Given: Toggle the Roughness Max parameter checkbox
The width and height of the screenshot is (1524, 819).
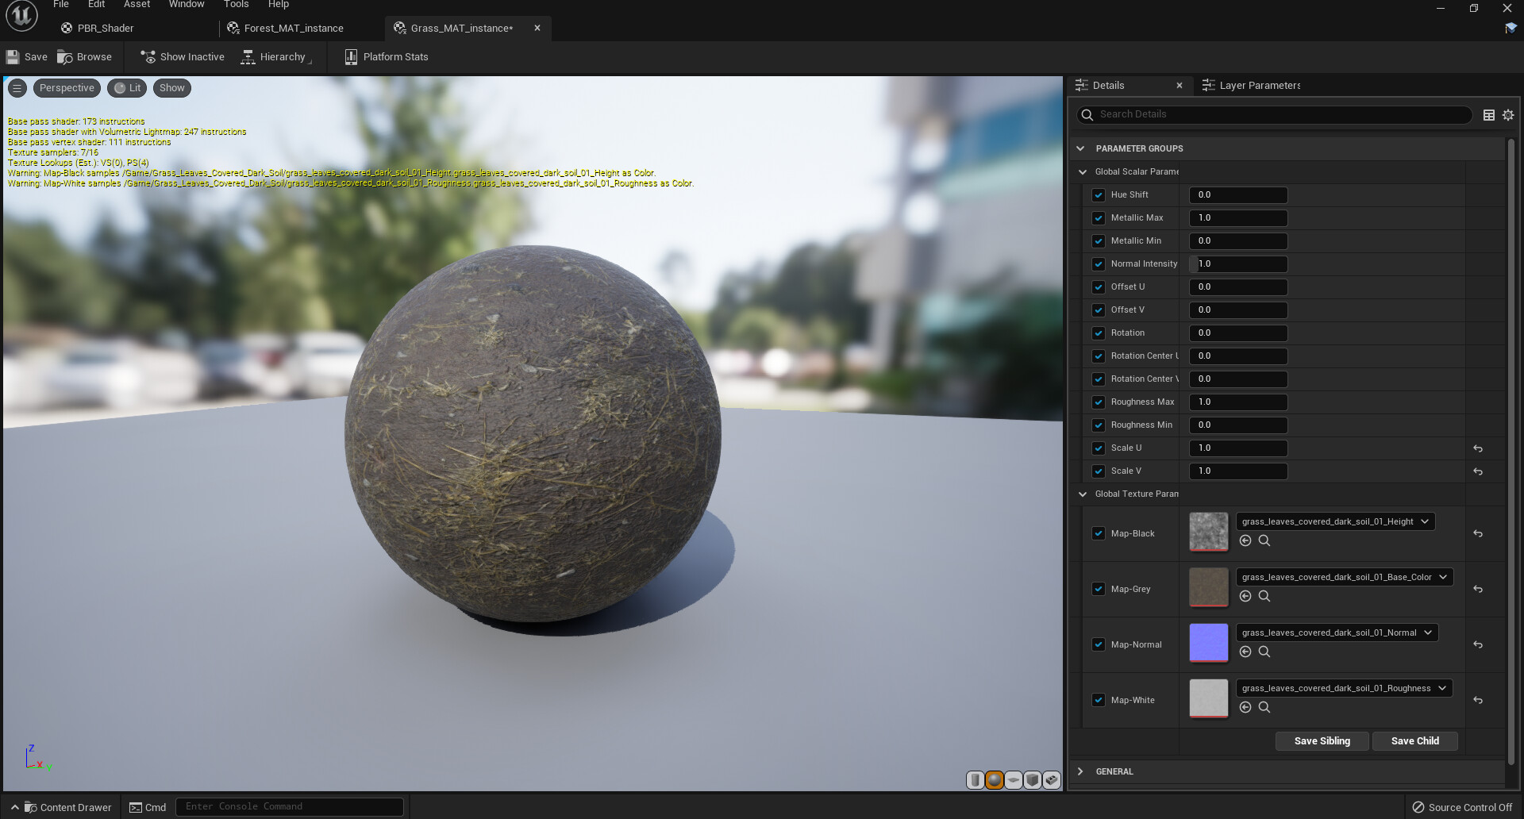Looking at the screenshot, I should [1099, 402].
